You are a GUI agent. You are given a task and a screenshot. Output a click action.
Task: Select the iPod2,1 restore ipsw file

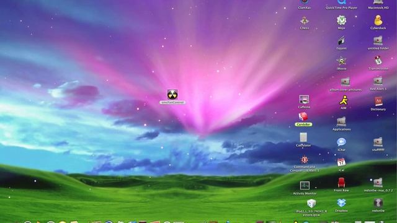point(311,204)
